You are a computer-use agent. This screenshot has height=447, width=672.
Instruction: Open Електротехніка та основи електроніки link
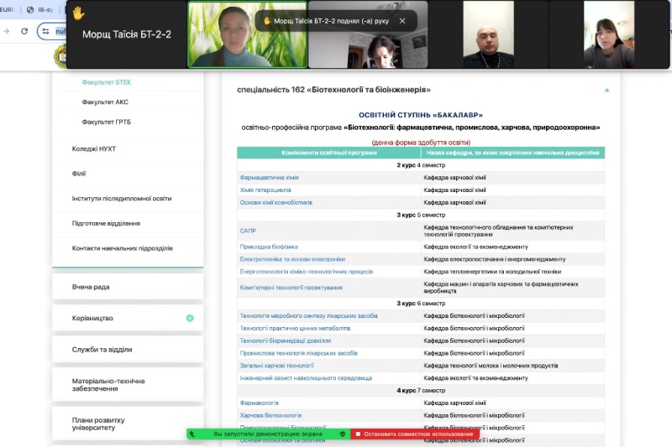coord(292,259)
